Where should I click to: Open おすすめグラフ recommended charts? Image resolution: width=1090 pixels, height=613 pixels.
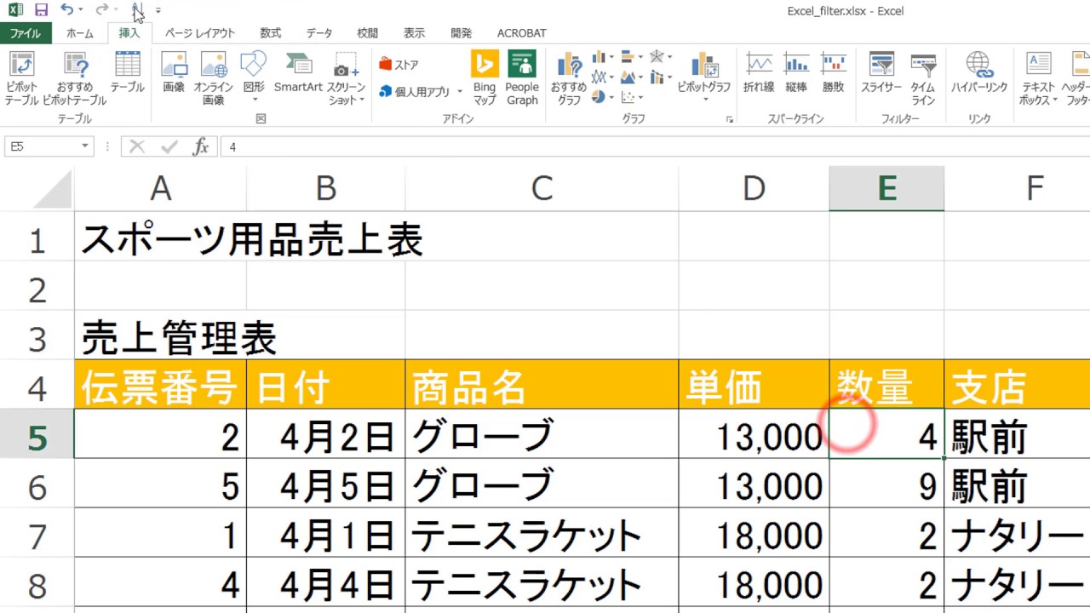[x=568, y=78]
